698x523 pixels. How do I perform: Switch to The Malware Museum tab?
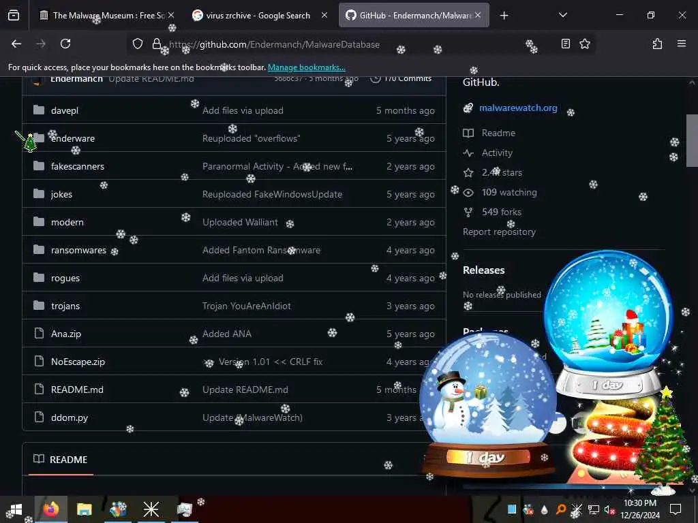pyautogui.click(x=107, y=16)
